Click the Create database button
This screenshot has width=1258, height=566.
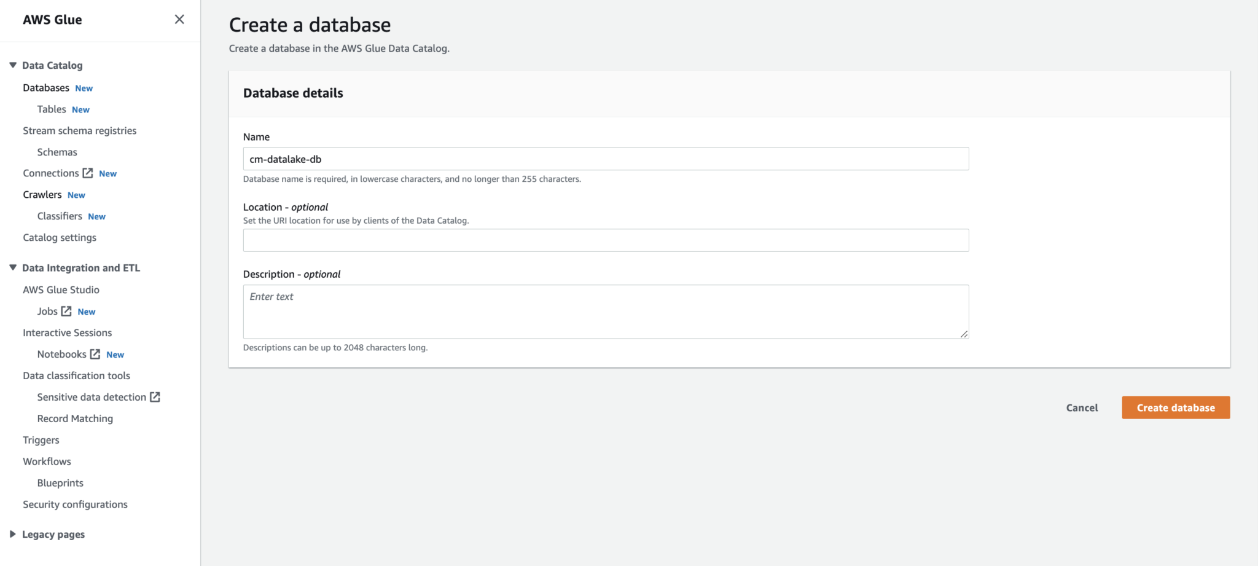[x=1175, y=407]
